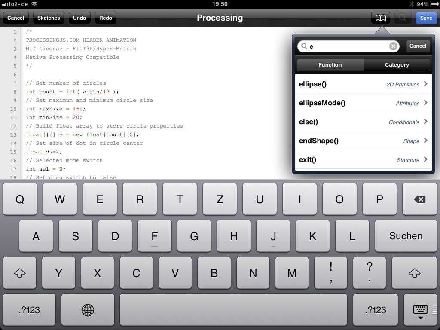Open ellipseMode() Attributes entry

(x=363, y=103)
